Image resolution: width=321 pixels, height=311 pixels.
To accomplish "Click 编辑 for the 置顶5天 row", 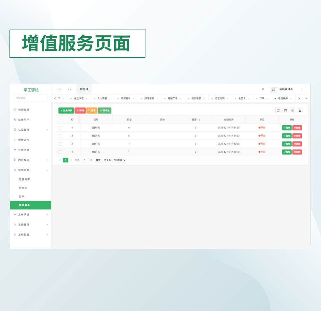I will tap(287, 136).
